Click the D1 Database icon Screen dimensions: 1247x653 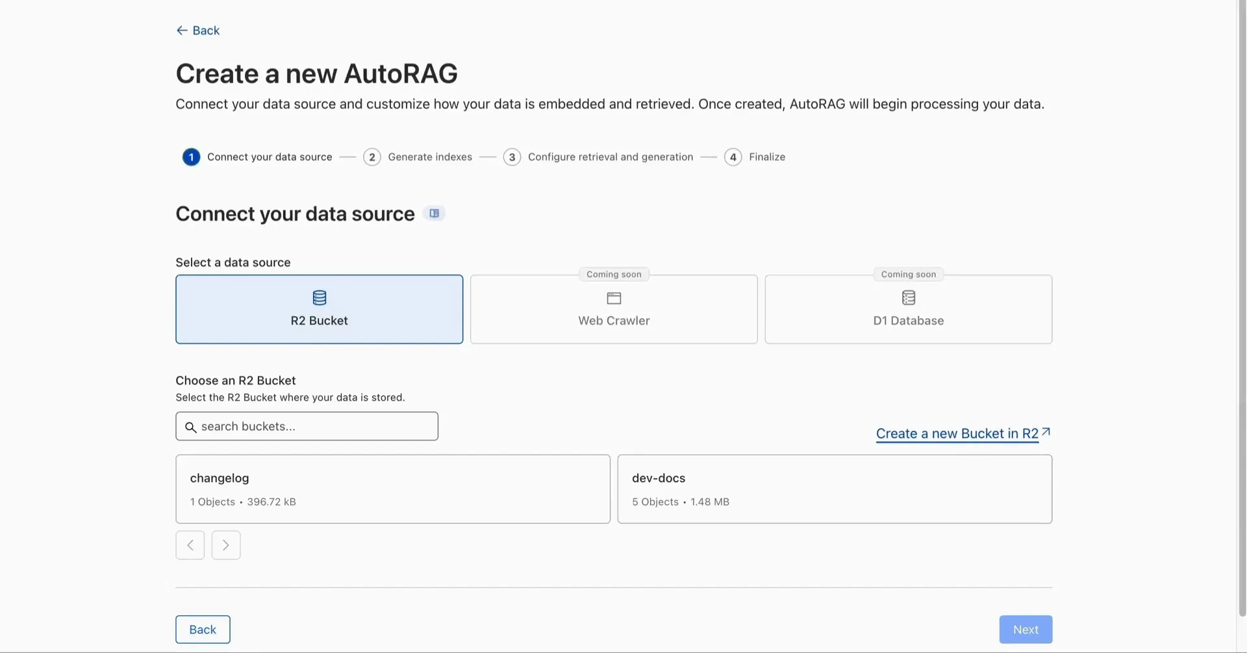[907, 298]
